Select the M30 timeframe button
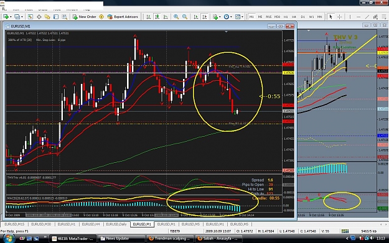 point(277,17)
